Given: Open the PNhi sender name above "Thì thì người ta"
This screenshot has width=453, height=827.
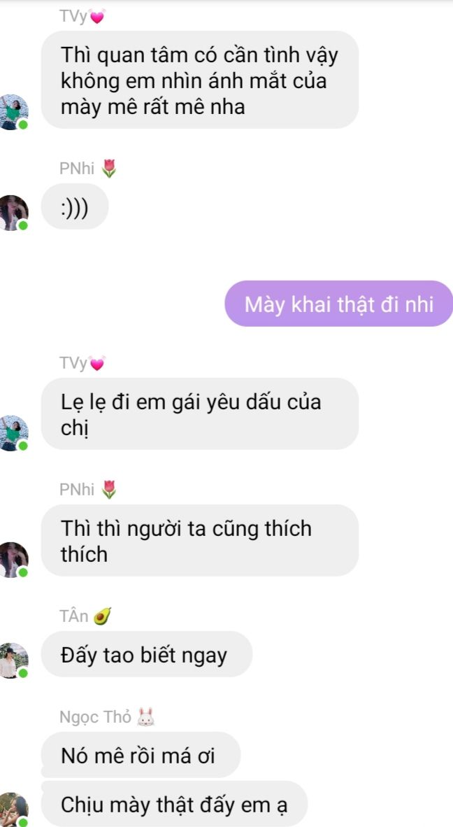Looking at the screenshot, I should [x=77, y=490].
